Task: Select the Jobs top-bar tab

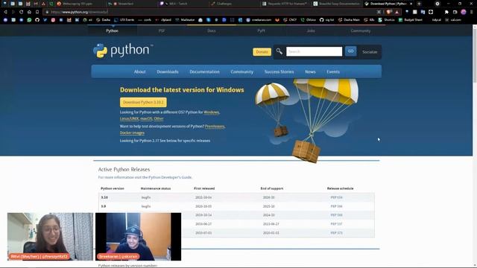Action: [x=311, y=31]
